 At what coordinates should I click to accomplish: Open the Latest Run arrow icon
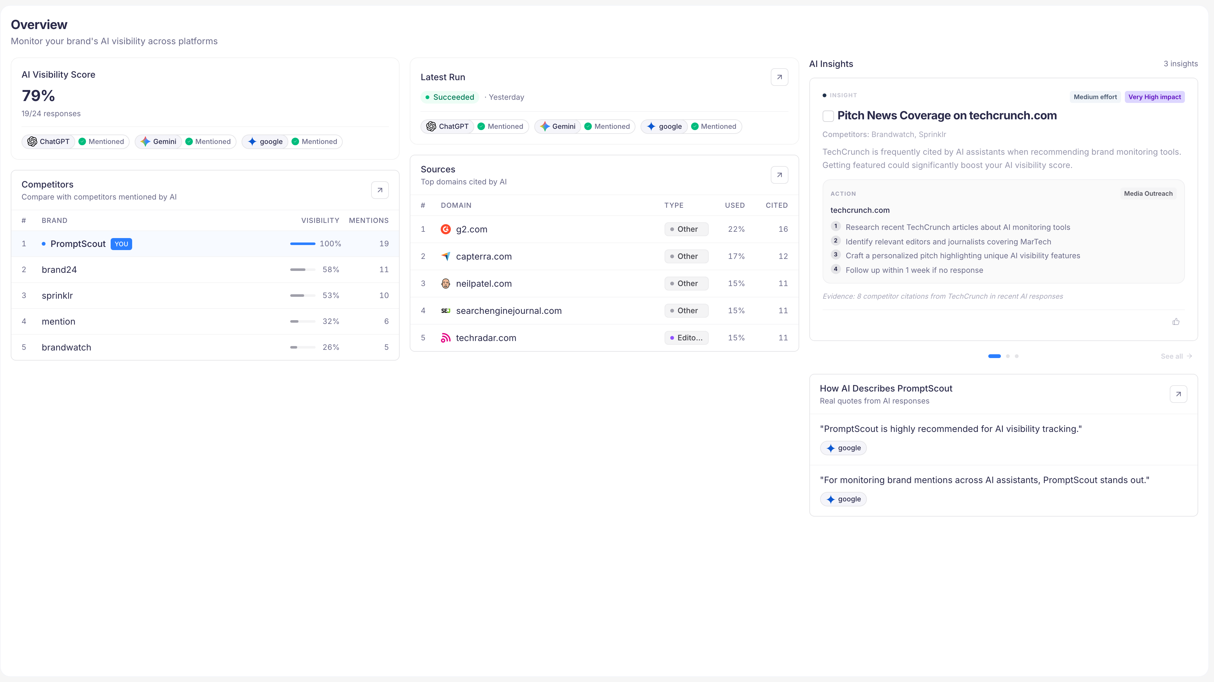click(780, 77)
